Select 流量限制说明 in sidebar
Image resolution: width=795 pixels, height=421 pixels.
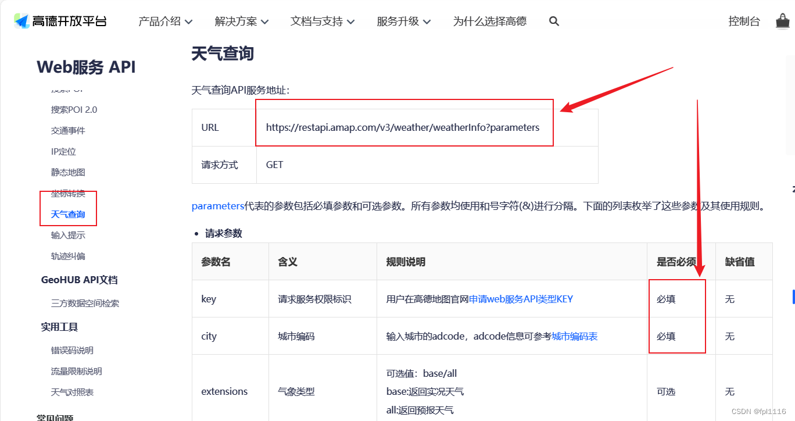pos(76,372)
